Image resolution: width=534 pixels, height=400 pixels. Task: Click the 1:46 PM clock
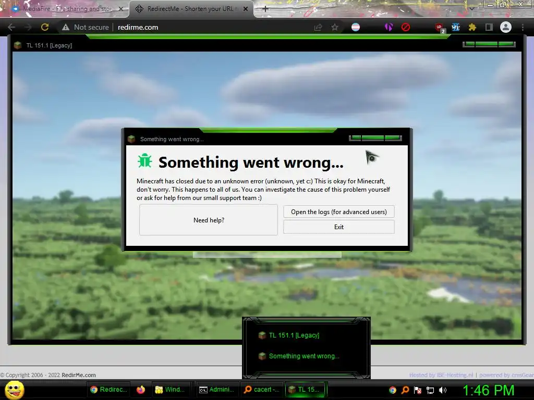click(488, 390)
